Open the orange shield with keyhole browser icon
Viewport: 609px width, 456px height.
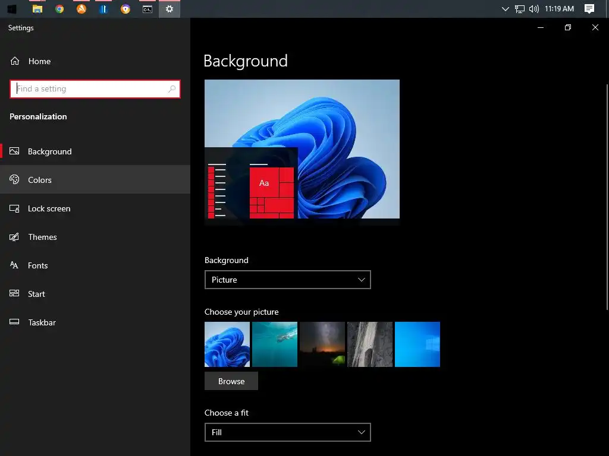(125, 9)
